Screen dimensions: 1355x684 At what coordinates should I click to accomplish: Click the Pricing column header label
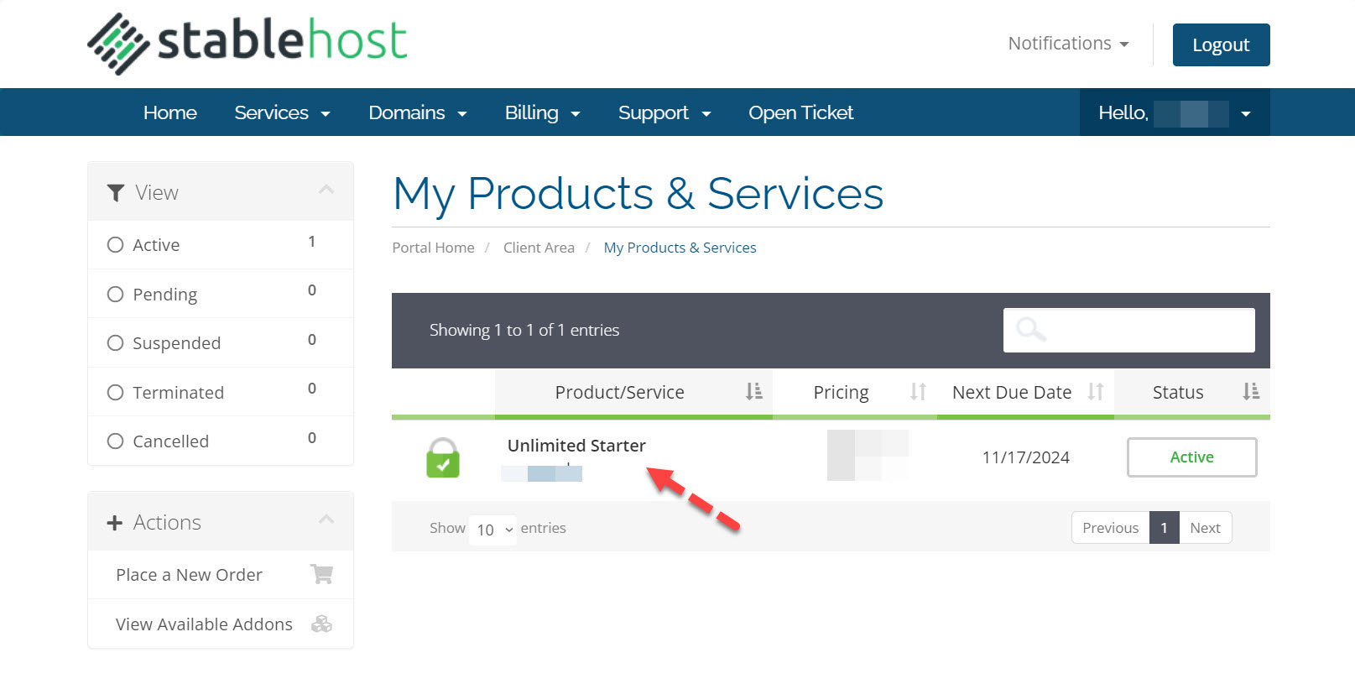pos(841,392)
